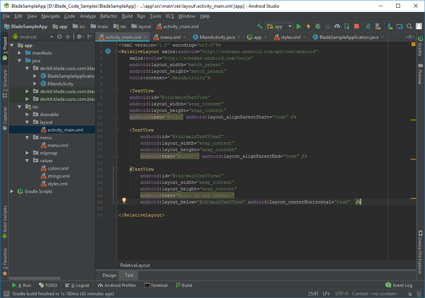This screenshot has height=298, width=425.
Task: Open Device File Explorer panel
Action: [x=420, y=253]
